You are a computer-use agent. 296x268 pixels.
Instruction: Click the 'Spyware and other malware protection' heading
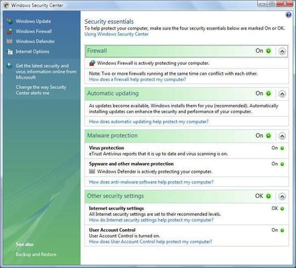[131, 164]
